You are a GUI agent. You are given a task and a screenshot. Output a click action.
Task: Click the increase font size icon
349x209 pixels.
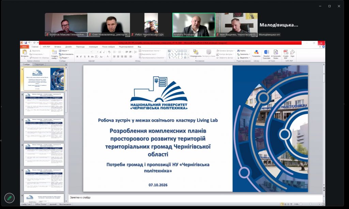point(101,52)
